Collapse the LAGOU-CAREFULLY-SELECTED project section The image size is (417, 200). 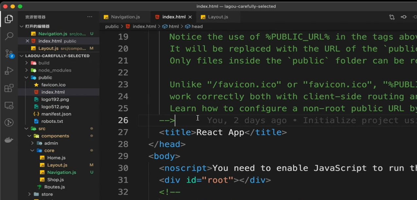click(x=22, y=56)
